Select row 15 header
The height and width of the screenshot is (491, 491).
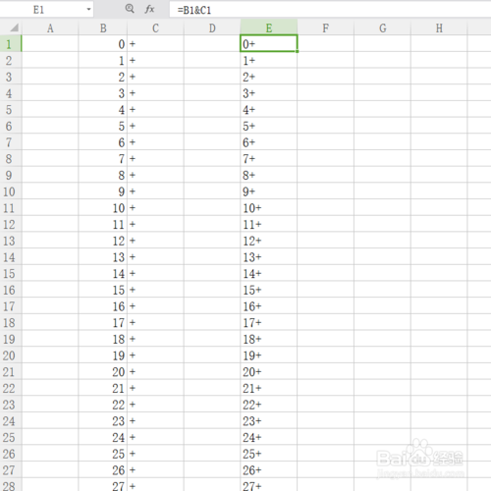click(11, 273)
